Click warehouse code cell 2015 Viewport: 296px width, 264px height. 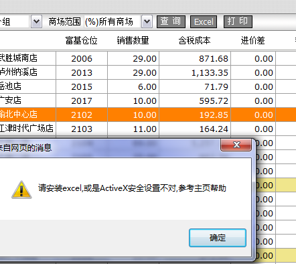pos(82,86)
